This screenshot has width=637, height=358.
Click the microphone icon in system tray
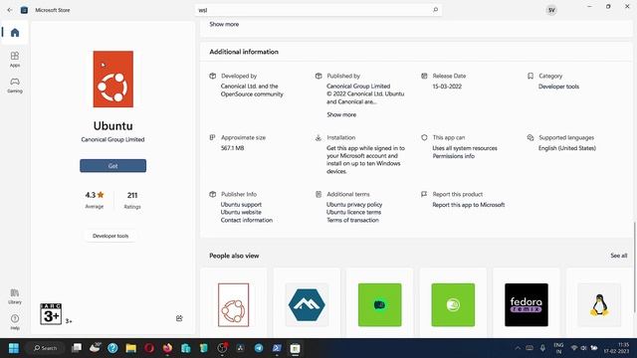click(542, 348)
